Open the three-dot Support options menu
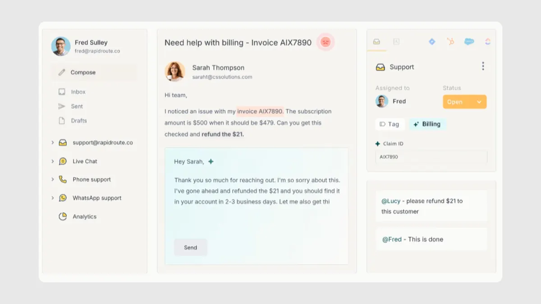This screenshot has width=541, height=304. click(x=483, y=66)
